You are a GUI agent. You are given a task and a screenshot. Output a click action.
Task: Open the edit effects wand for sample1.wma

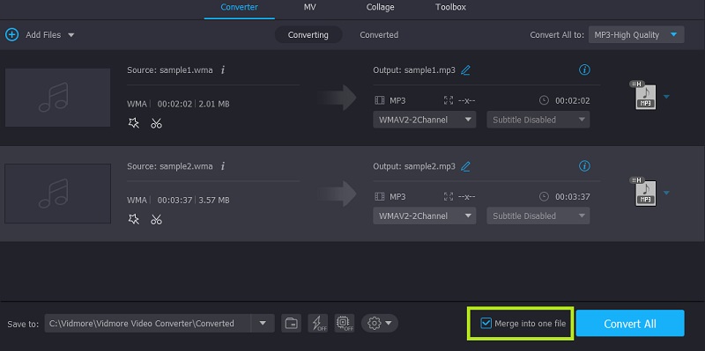click(134, 123)
